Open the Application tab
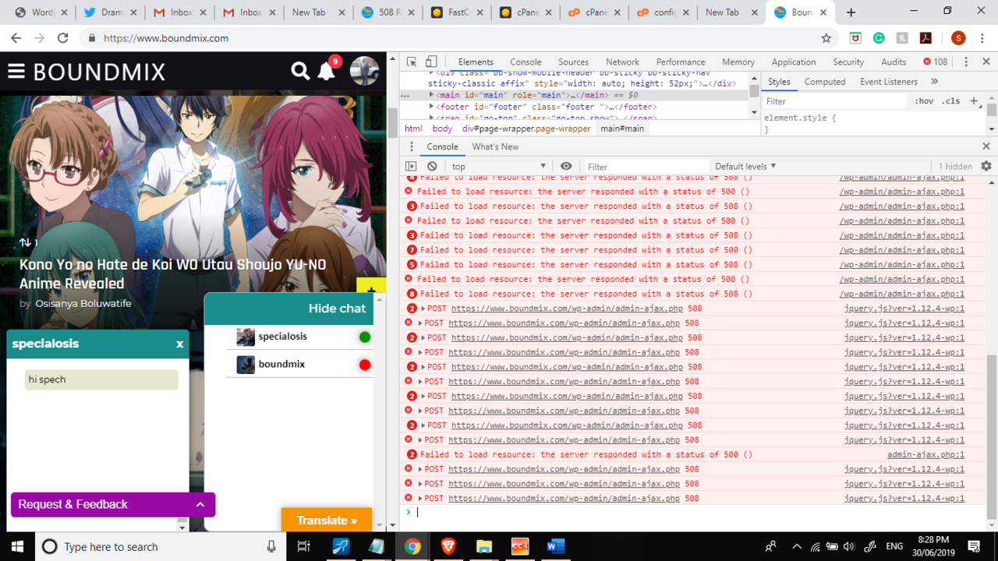Image resolution: width=998 pixels, height=561 pixels. click(x=794, y=62)
